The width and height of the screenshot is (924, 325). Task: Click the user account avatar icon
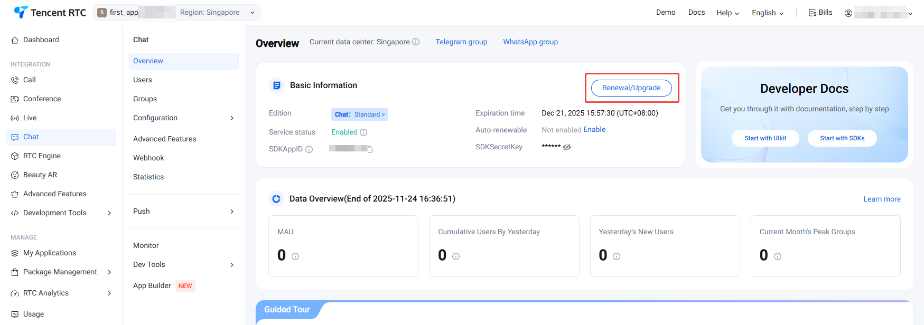coord(848,13)
